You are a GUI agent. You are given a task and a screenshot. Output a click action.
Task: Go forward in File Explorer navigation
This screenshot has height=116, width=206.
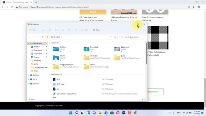point(34,37)
